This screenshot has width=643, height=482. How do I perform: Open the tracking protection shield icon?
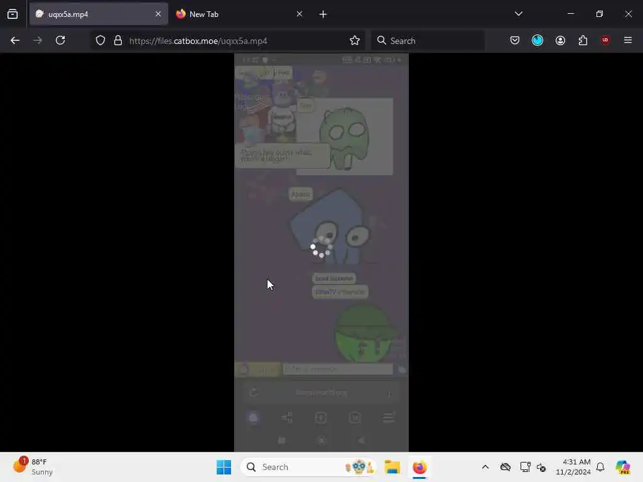point(100,41)
